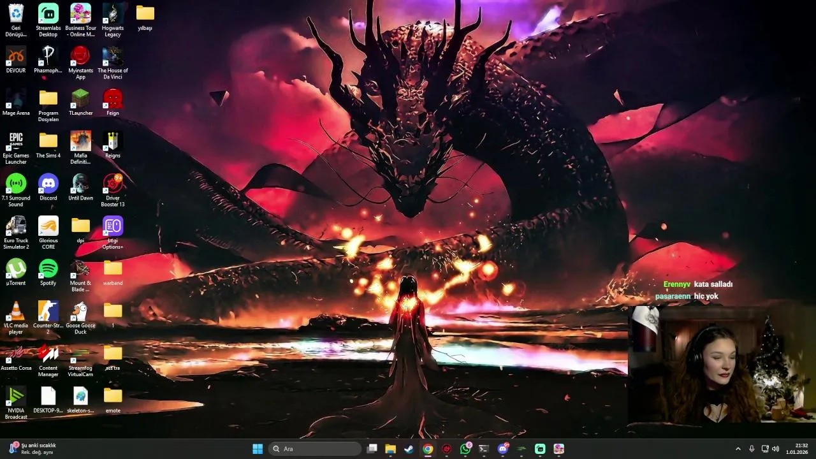Click the Ara search box in taskbar
The width and height of the screenshot is (816, 459).
coord(315,449)
